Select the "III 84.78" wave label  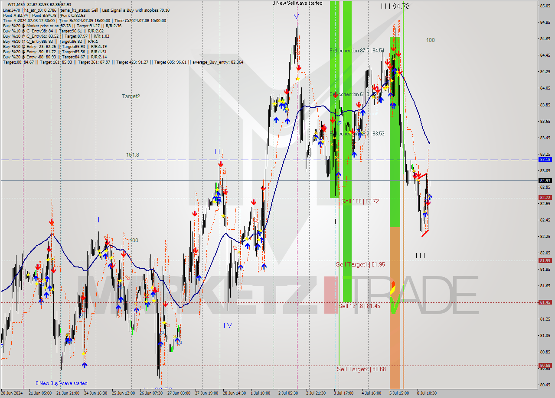click(395, 6)
